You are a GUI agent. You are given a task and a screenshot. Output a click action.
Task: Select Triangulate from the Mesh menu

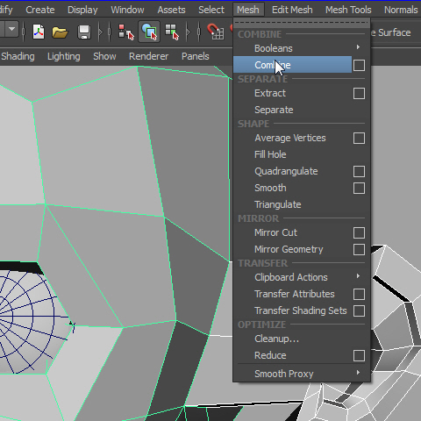[278, 204]
